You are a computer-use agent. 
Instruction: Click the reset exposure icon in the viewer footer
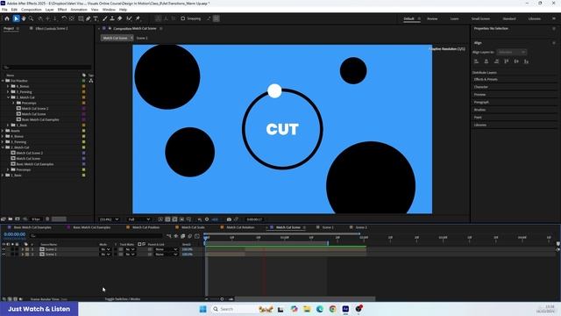point(207,219)
